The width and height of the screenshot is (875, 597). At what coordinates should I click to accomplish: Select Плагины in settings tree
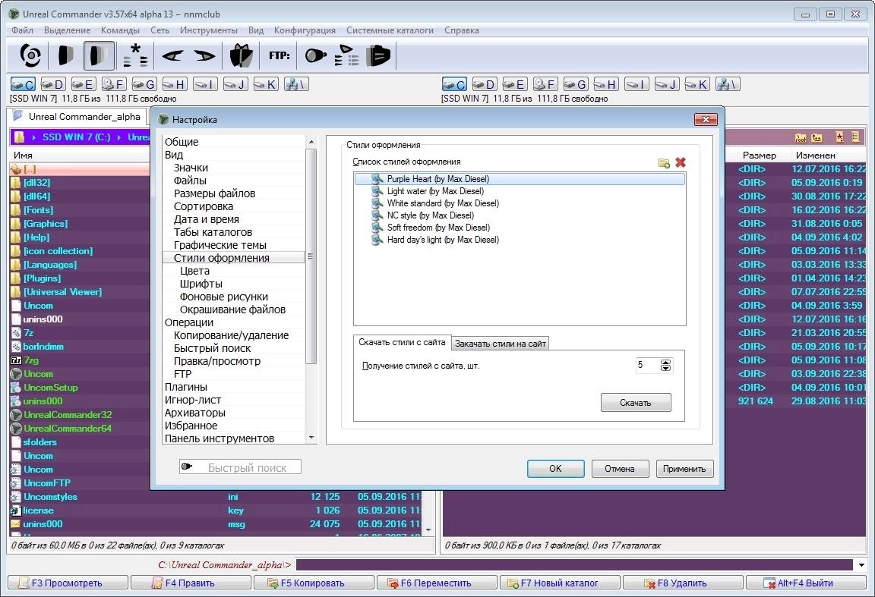pyautogui.click(x=186, y=387)
